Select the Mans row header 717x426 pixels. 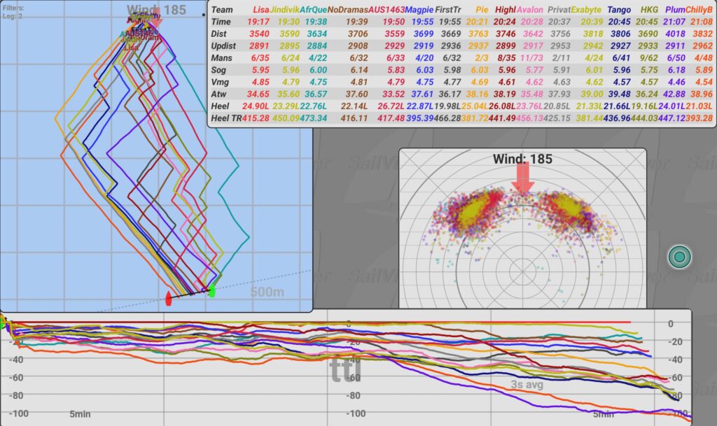click(x=221, y=58)
